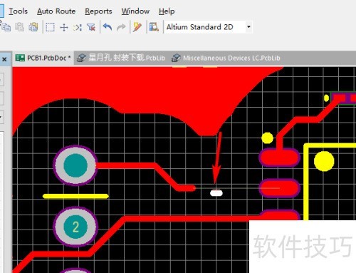The image size is (356, 273).
Task: Click the grayed-out Paste icon
Action: click(19, 27)
